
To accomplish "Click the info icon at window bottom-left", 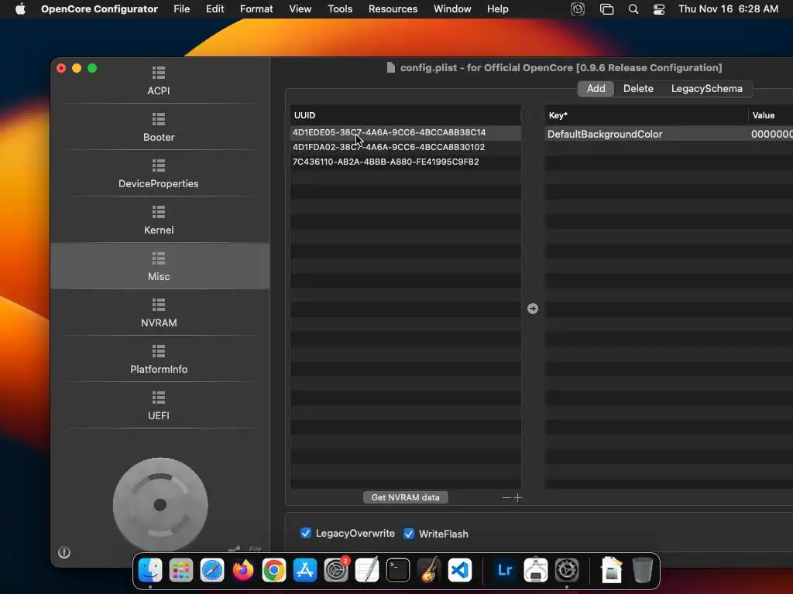I will pyautogui.click(x=64, y=552).
